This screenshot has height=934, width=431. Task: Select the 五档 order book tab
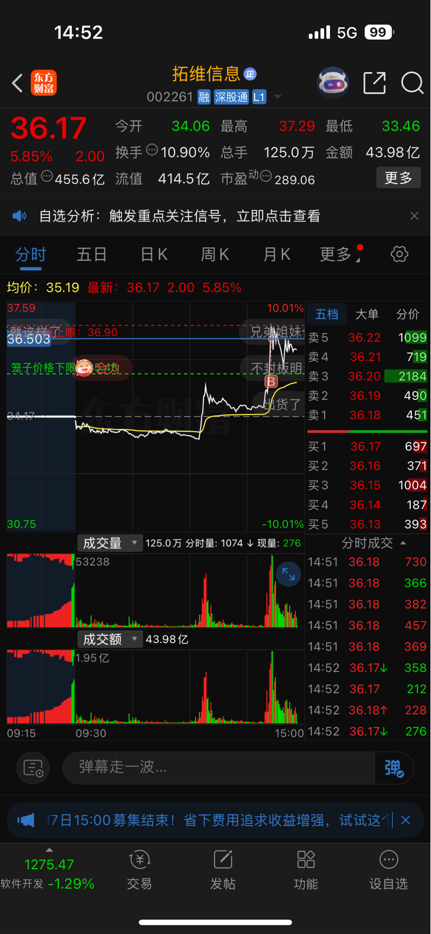(x=327, y=315)
